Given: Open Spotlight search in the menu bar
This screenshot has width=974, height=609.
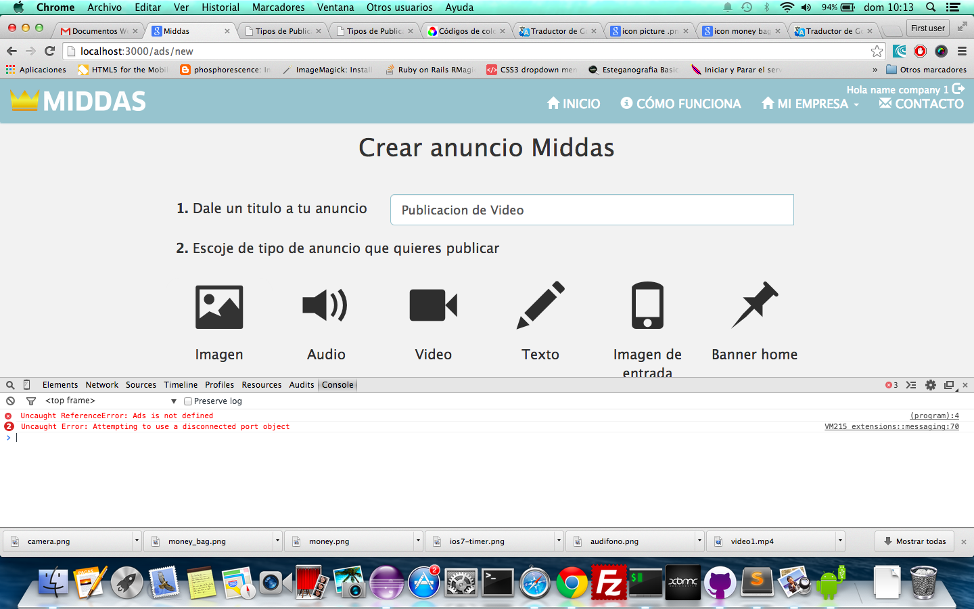Looking at the screenshot, I should (x=931, y=7).
